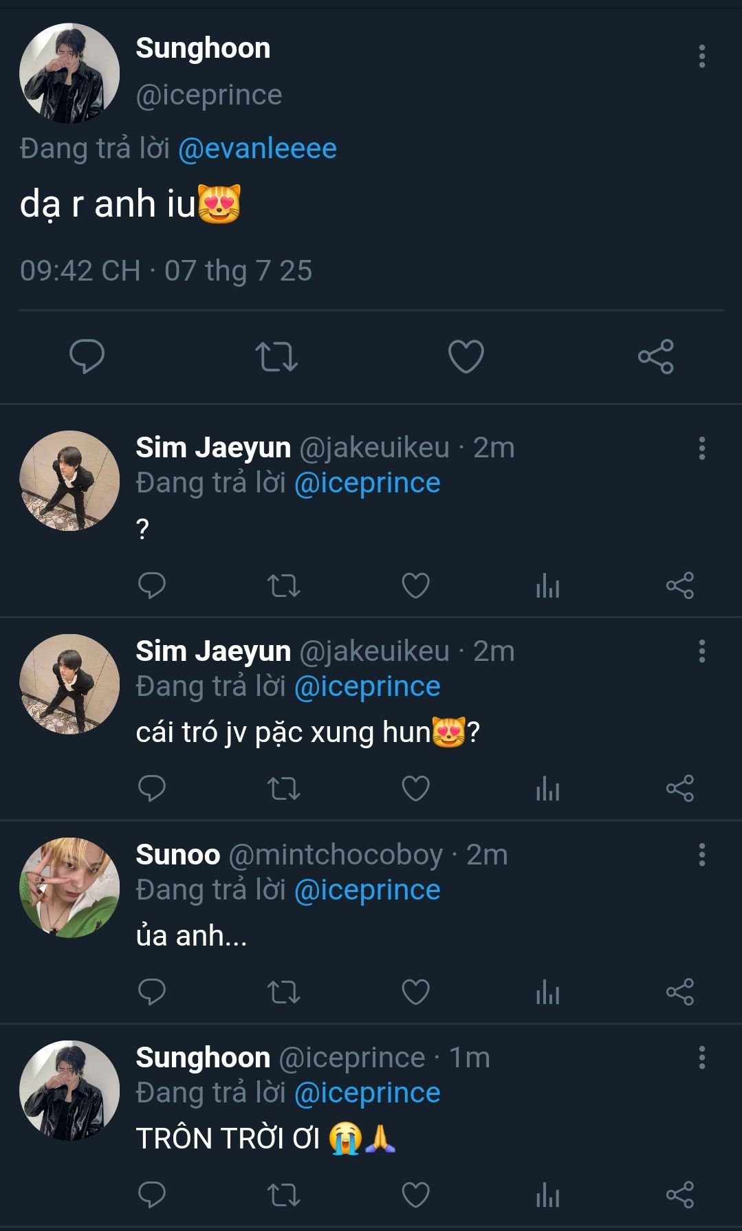This screenshot has height=1231, width=742.
Task: Like Sim Jaeyun's "?" reply
Action: coord(415,586)
